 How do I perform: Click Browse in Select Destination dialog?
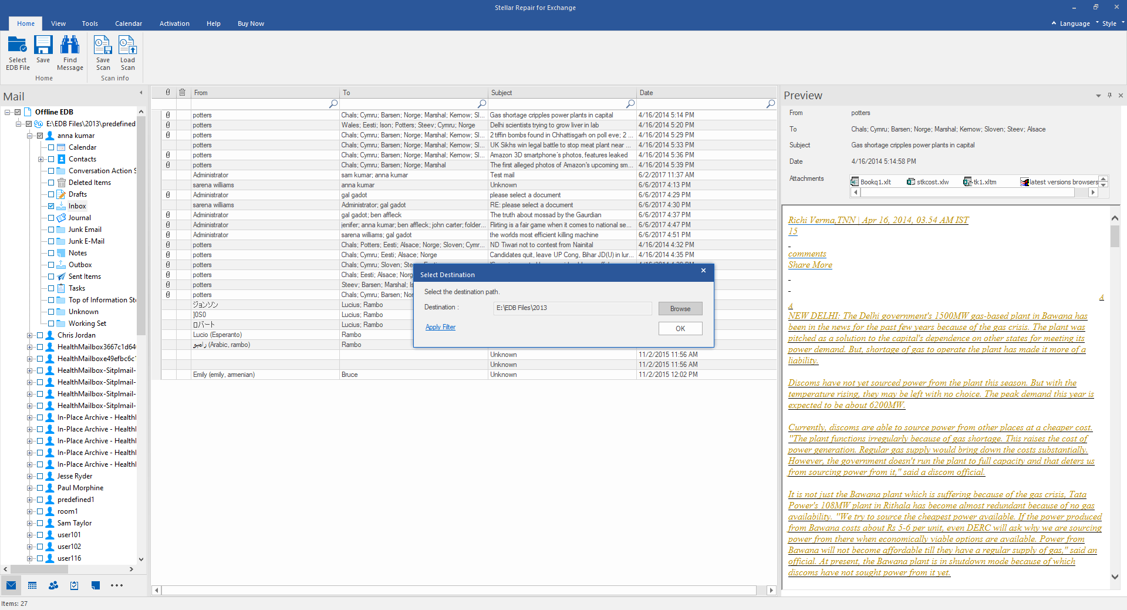(x=680, y=309)
